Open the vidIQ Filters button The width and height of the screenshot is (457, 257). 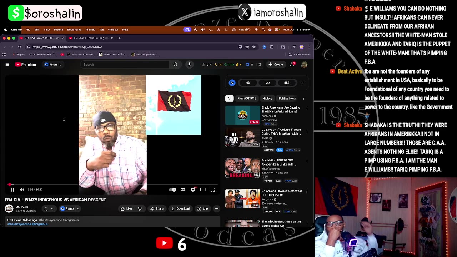[53, 65]
